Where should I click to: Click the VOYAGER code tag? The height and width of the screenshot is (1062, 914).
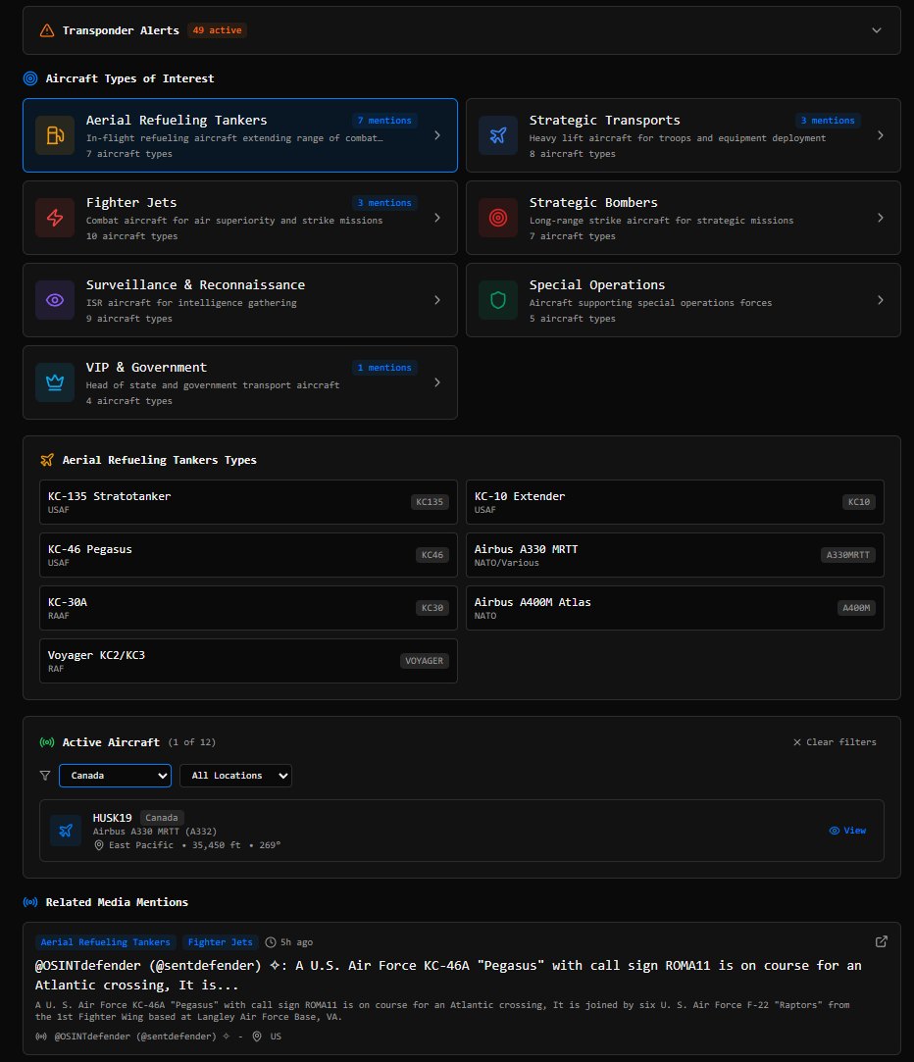[x=424, y=660]
